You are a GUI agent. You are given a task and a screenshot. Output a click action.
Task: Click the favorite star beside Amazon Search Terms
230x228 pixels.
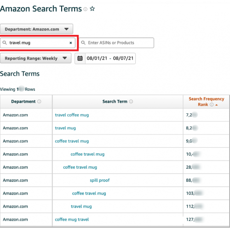click(x=92, y=9)
